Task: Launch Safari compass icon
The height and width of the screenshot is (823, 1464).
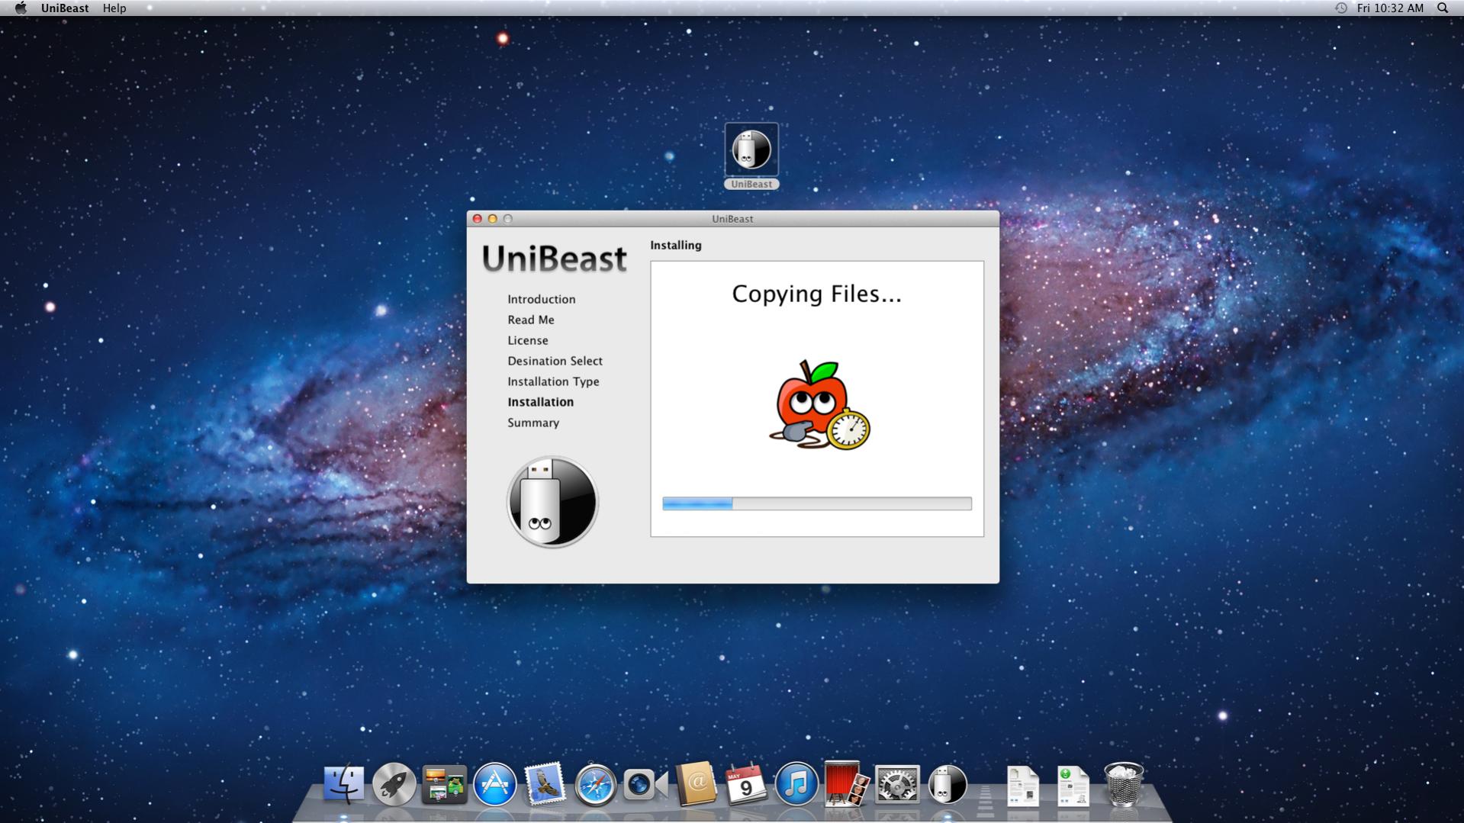Action: 595,784
